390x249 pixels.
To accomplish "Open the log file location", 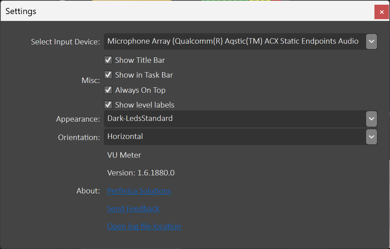I will tap(144, 226).
